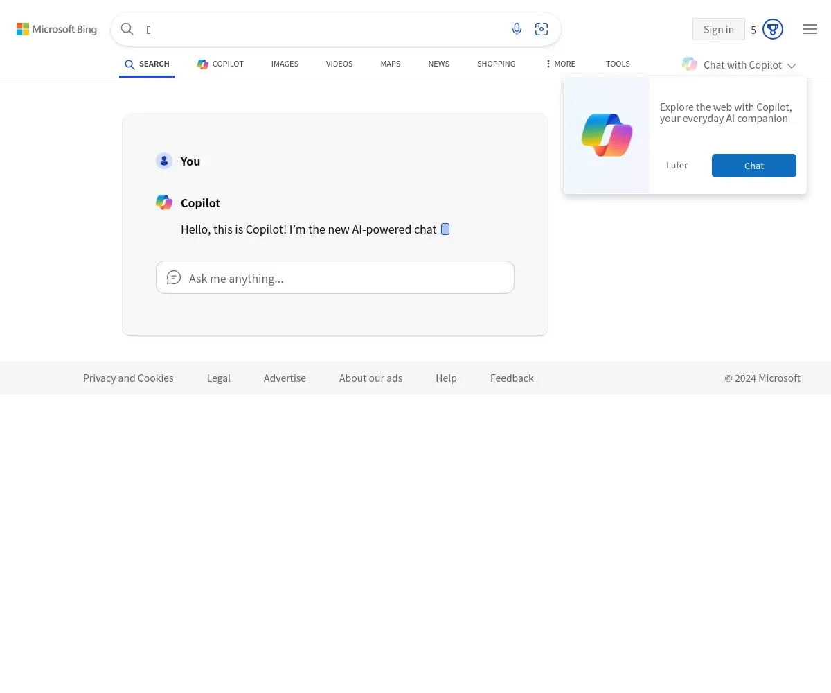Open the Legal footer link
Image resolution: width=831 pixels, height=693 pixels.
[x=219, y=378]
